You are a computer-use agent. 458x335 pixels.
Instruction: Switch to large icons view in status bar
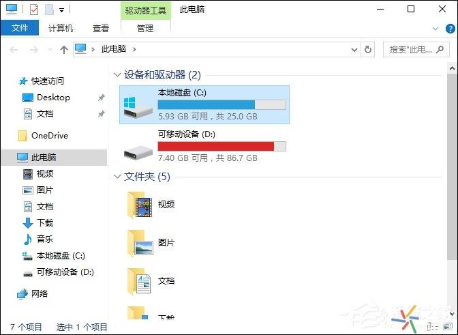[448, 326]
